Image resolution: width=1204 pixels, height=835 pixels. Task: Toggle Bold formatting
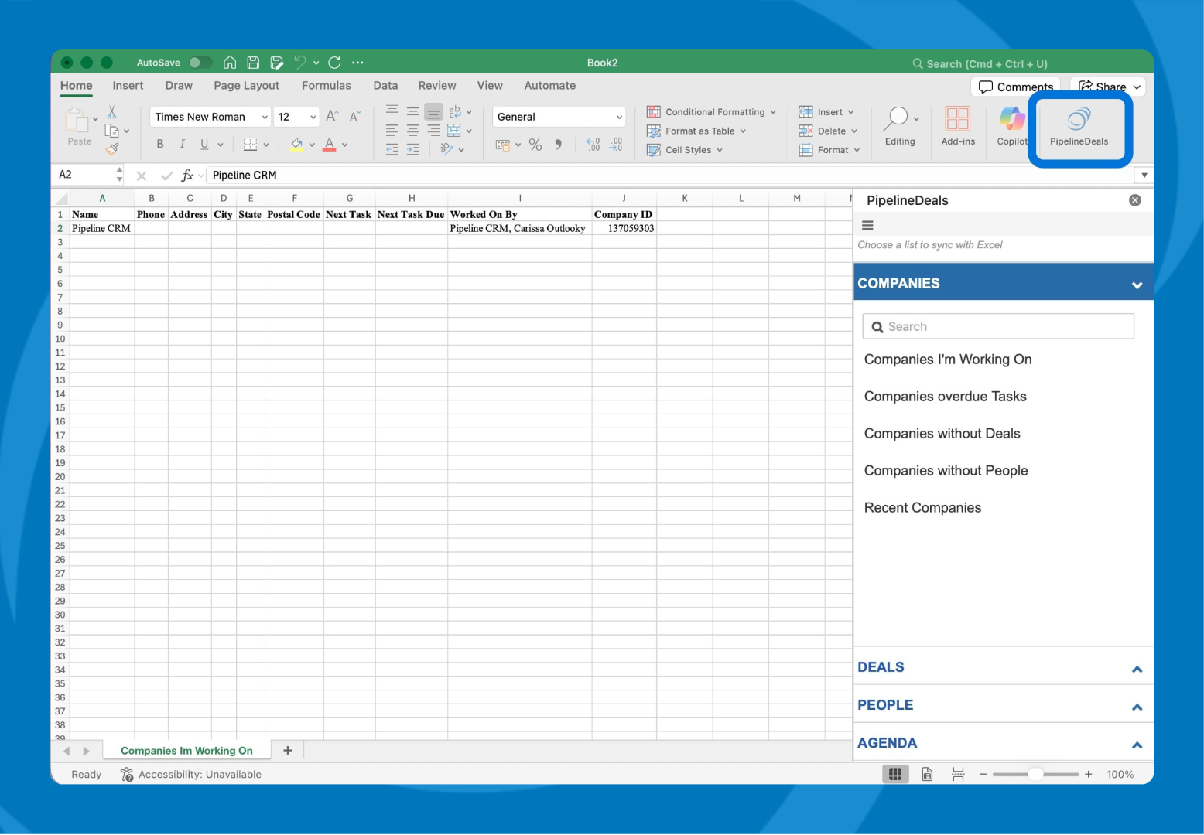pyautogui.click(x=160, y=144)
